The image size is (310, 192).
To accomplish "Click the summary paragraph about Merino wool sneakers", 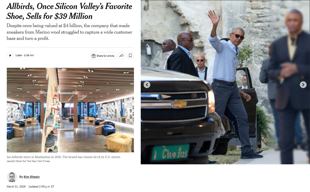I will (70, 32).
